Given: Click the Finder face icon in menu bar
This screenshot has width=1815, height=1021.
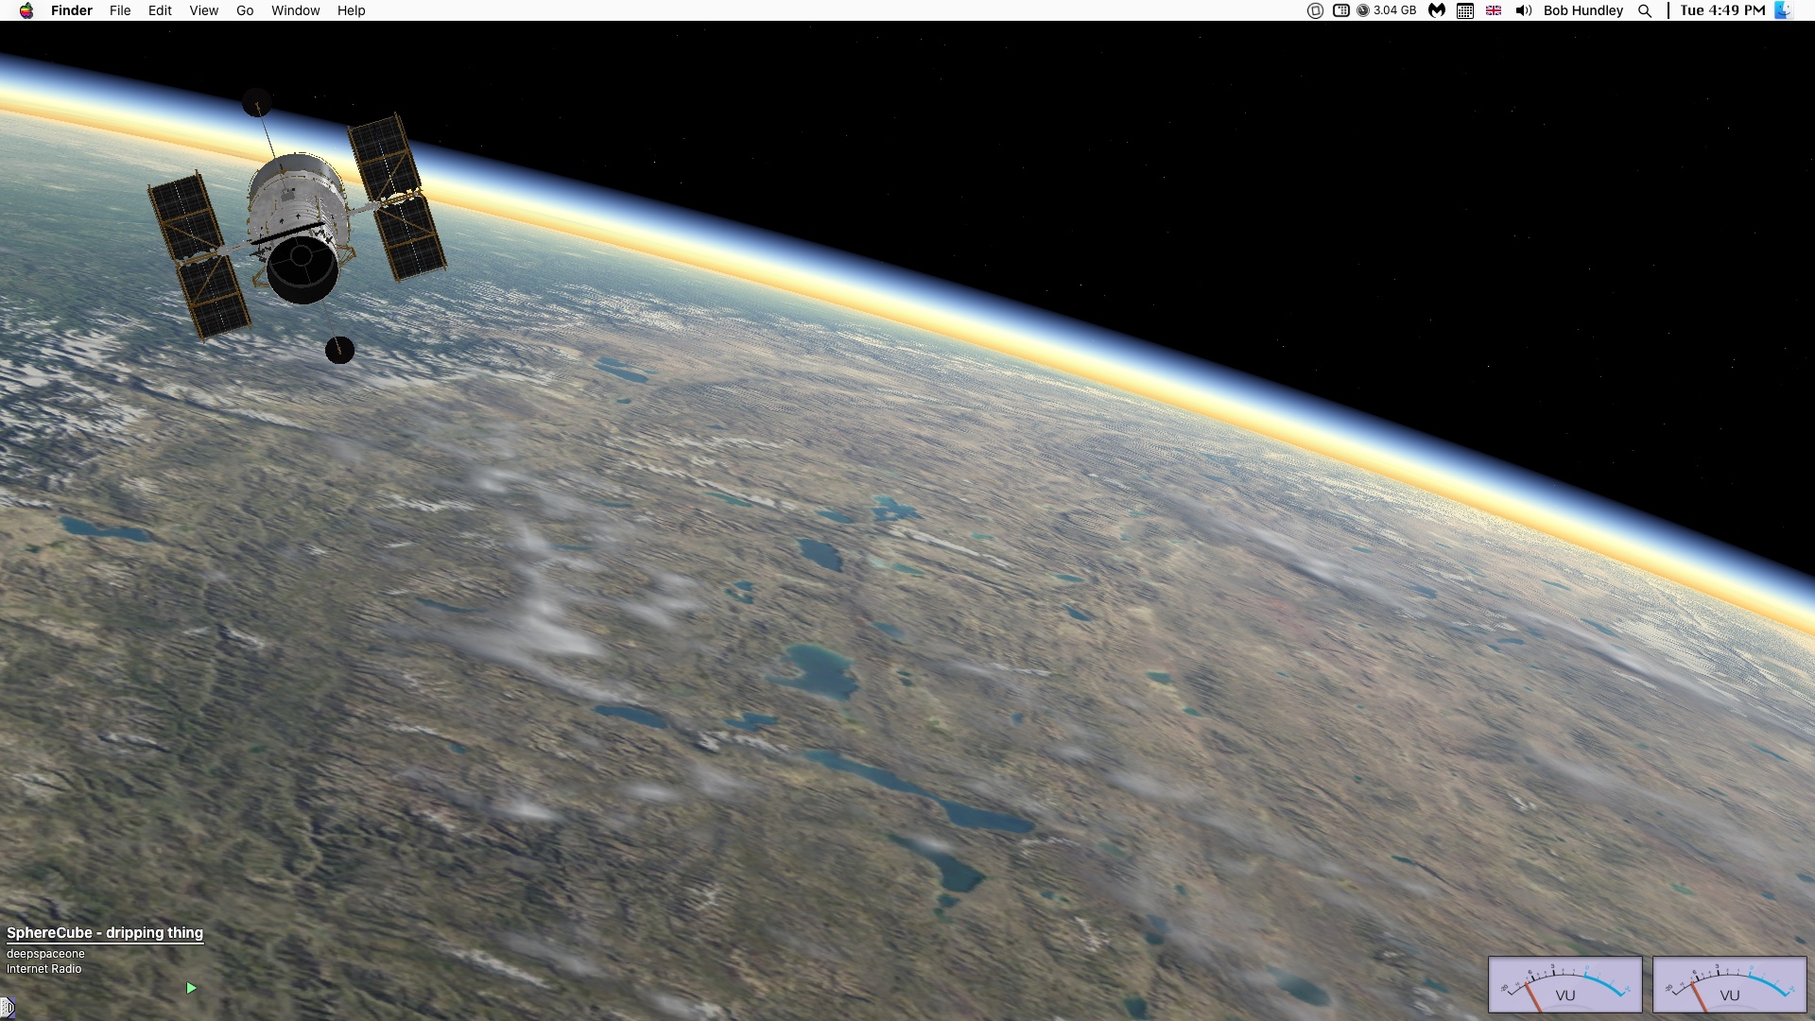Looking at the screenshot, I should click(1783, 10).
